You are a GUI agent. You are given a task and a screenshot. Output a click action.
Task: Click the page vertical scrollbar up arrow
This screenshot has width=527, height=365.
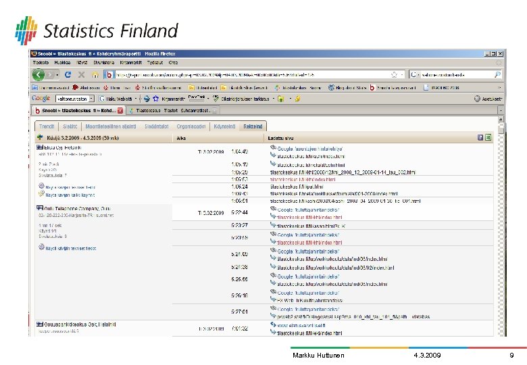[501, 120]
